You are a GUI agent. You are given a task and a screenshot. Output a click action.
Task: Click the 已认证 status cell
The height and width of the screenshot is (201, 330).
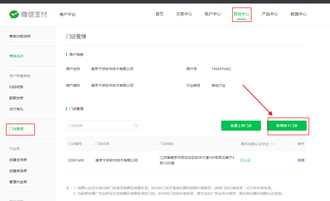coord(245,160)
